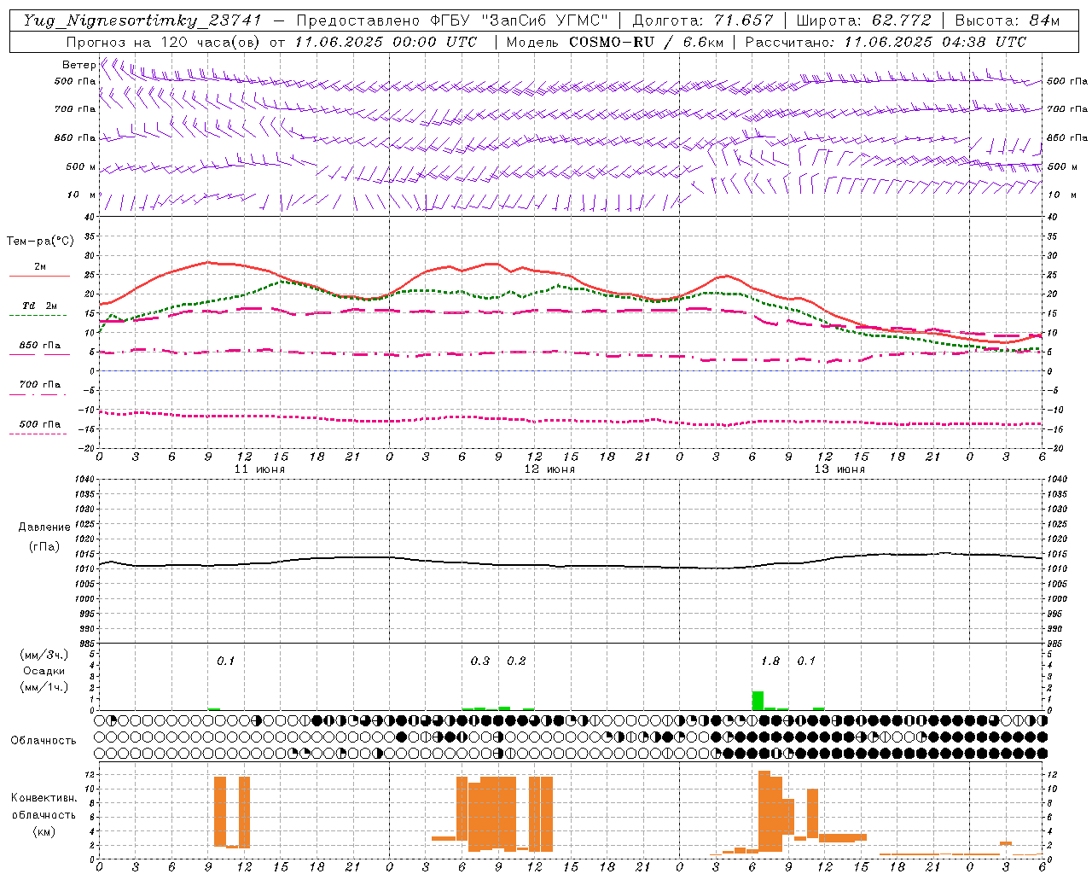Click the tallest green precipitation bar
1092x874 pixels.
758,701
